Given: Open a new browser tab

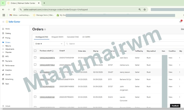Looking at the screenshot, I should coord(44,3).
